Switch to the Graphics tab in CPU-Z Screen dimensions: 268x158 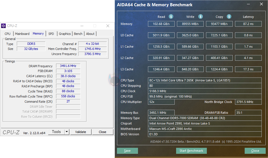pyautogui.click(x=65, y=34)
